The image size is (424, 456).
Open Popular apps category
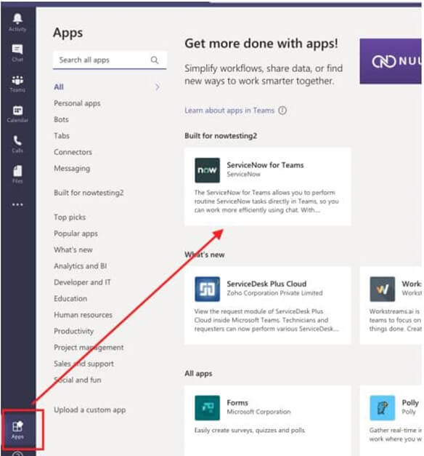[x=76, y=233]
